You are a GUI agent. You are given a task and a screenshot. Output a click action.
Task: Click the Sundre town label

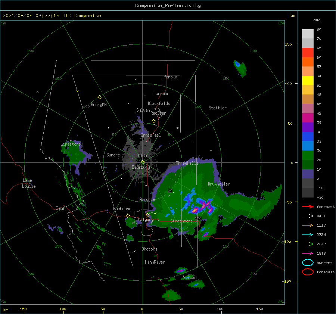click(x=113, y=155)
